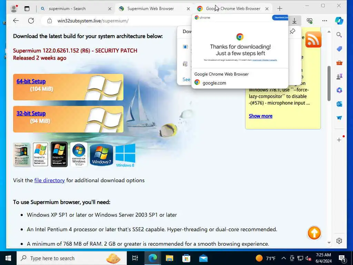The height and width of the screenshot is (265, 353).
Task: Open the sidebar Microsoft 365 icon
Action: click(339, 90)
